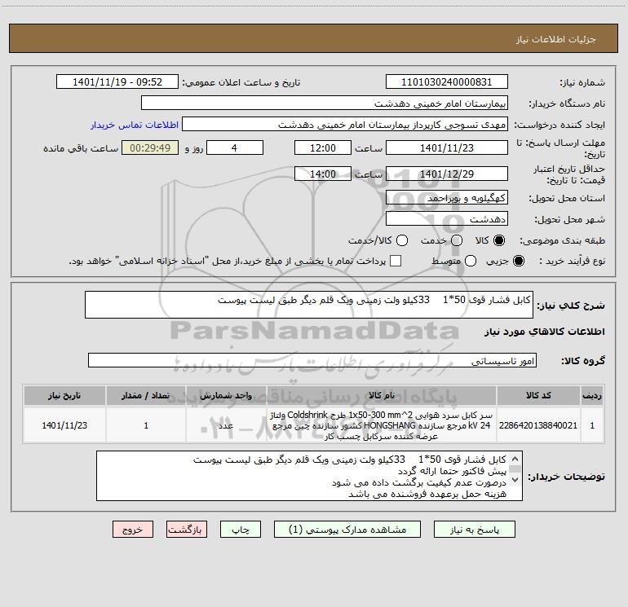The height and width of the screenshot is (607, 628).
Task: Click the چاپ print button
Action: (241, 530)
